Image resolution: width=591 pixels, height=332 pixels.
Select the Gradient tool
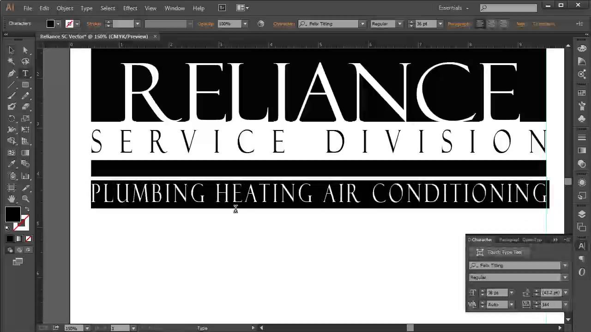click(25, 153)
